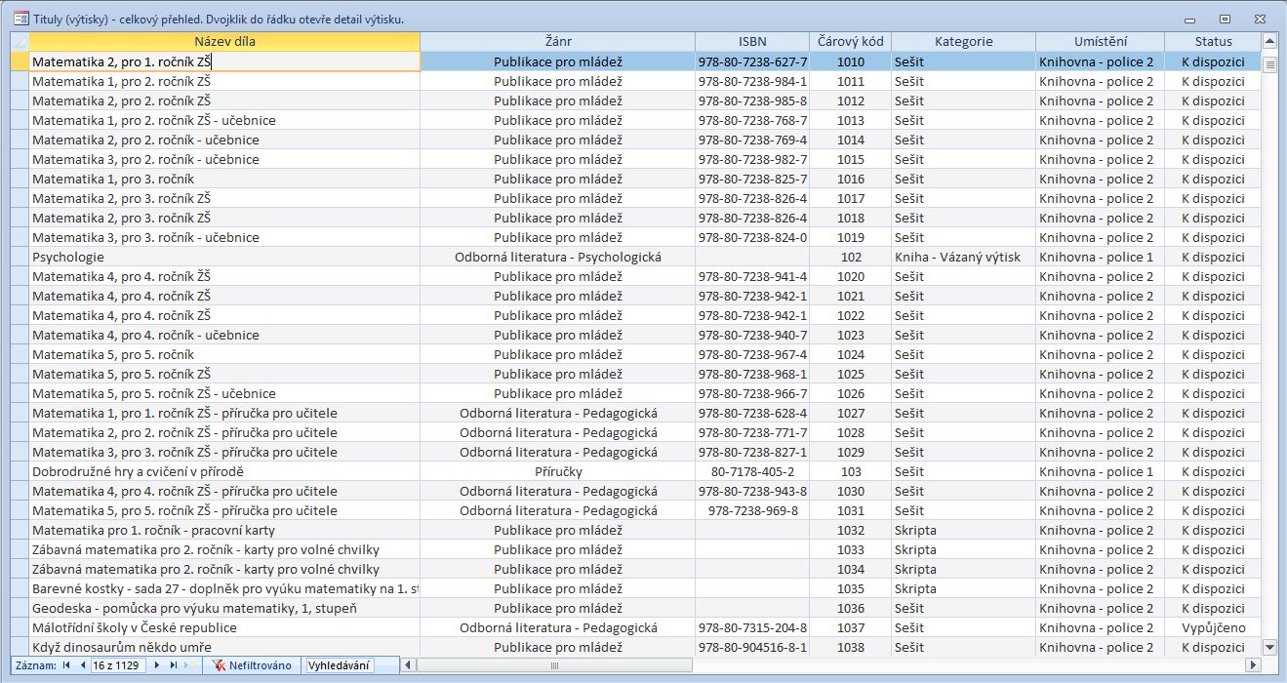Screen dimensions: 1287x683
Task: Click the category cell 'Kniha - Vázaný výtisk'
Action: tap(963, 257)
